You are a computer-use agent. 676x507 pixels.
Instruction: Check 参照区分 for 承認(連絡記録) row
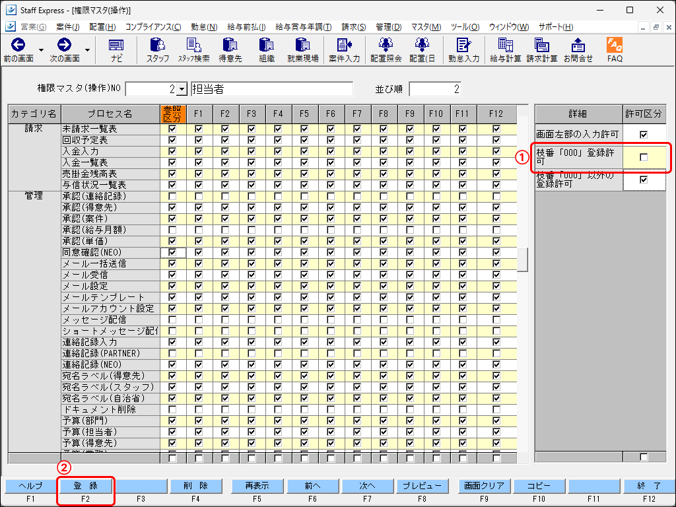(172, 196)
